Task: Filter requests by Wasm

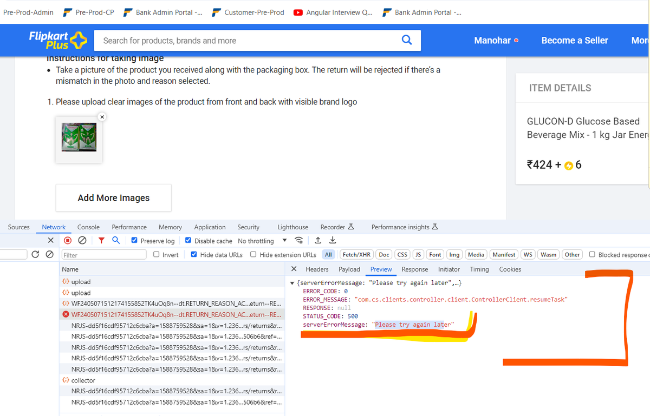Action: pos(549,254)
